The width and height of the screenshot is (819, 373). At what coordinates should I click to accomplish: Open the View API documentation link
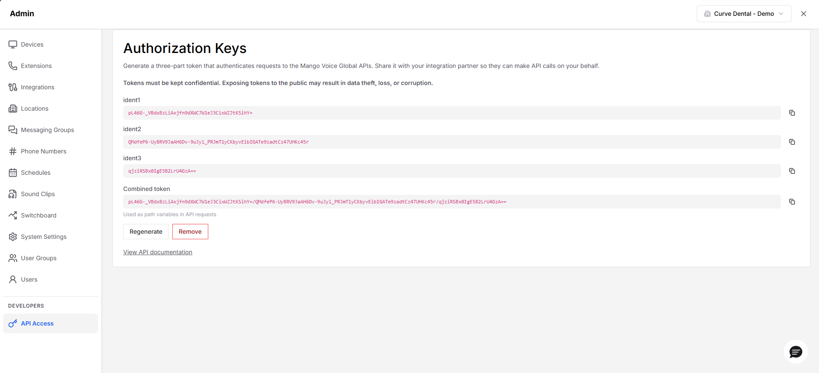(x=158, y=252)
